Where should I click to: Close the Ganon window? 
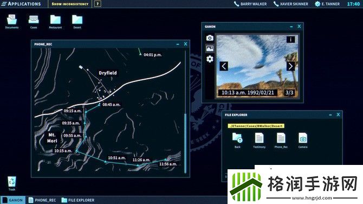pyautogui.click(x=299, y=27)
